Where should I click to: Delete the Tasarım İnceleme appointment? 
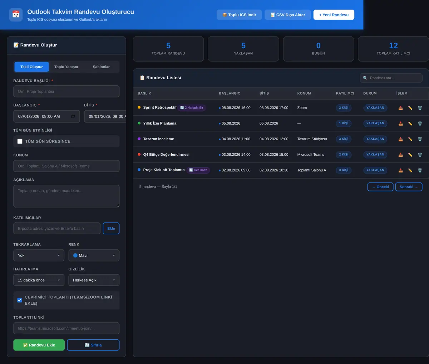pyautogui.click(x=420, y=139)
